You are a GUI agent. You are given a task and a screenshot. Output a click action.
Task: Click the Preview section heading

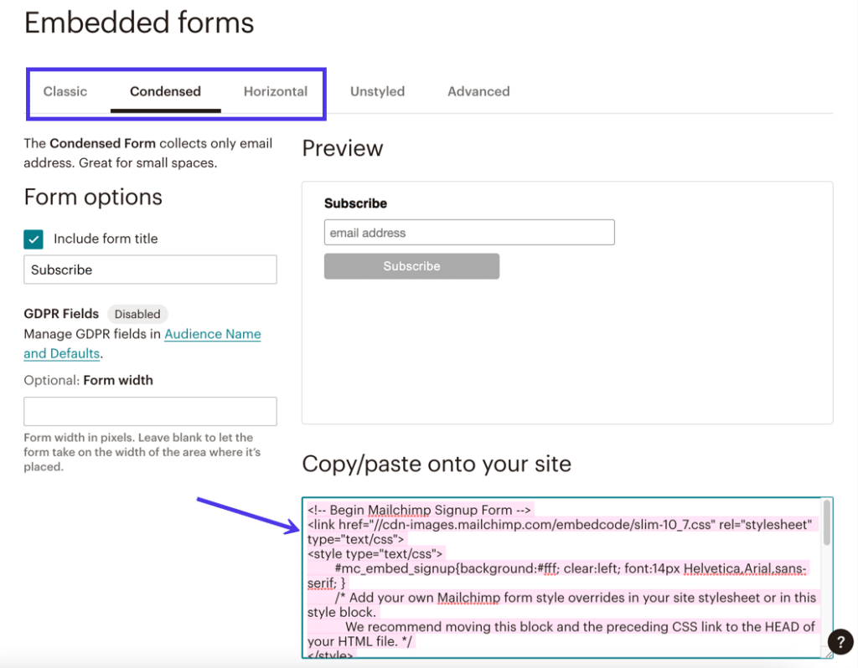tap(342, 148)
